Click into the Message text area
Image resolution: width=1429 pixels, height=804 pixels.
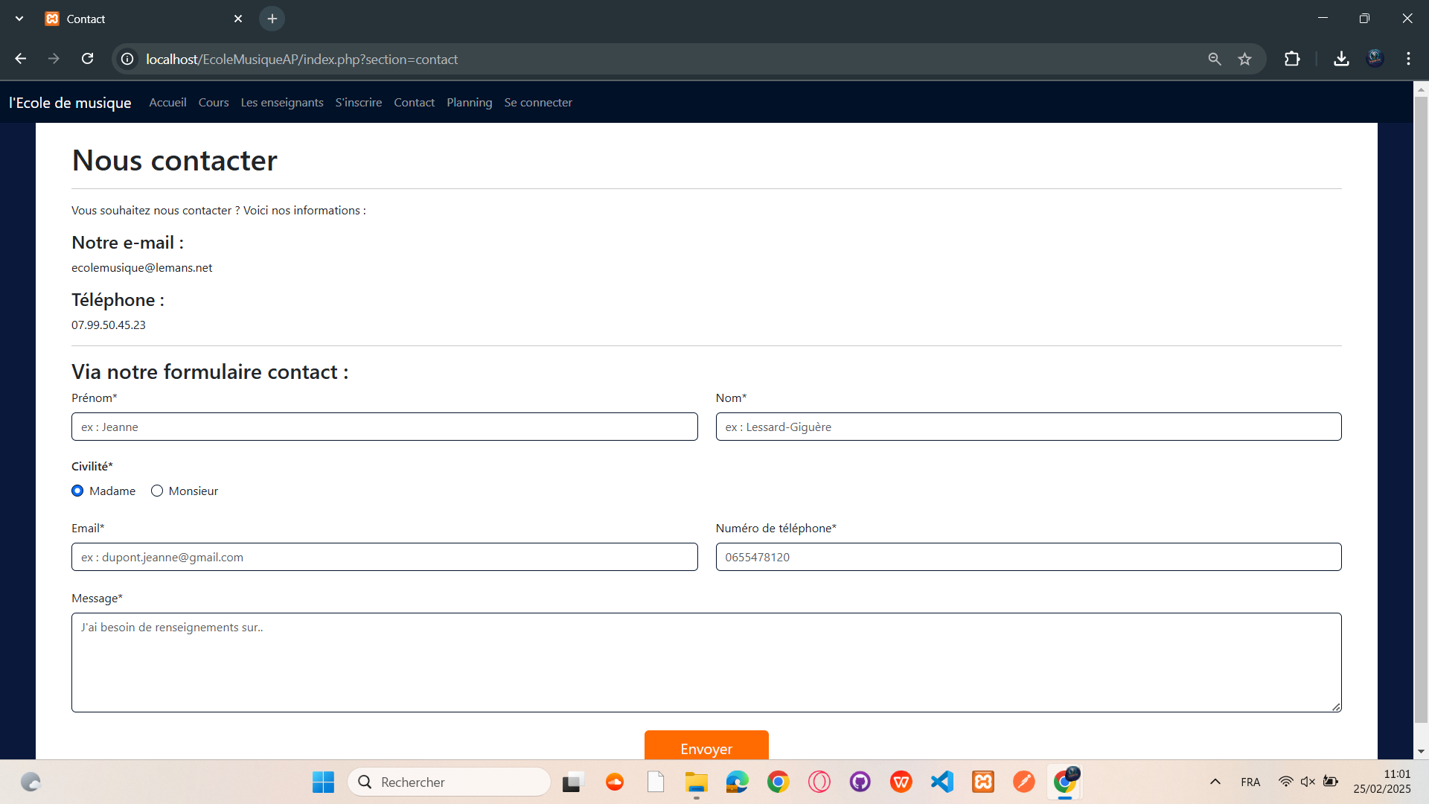[x=706, y=663]
